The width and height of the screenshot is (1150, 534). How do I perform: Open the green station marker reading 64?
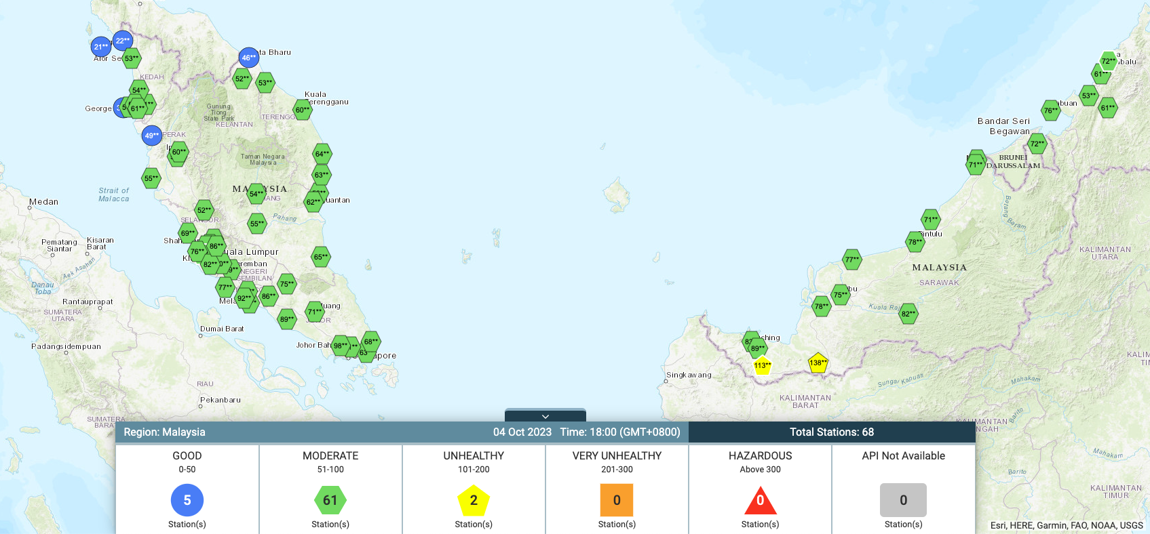point(322,154)
